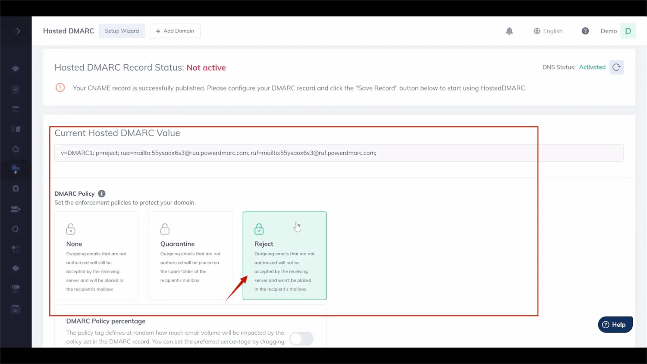Click the 'Current Hosted DMARC Value' heading
Image resolution: width=647 pixels, height=364 pixels.
tap(117, 133)
